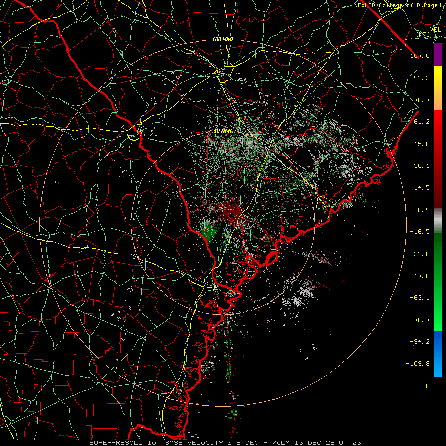446x446 pixels.
Task: Click the purple segment of the color bar
Action: click(x=438, y=55)
